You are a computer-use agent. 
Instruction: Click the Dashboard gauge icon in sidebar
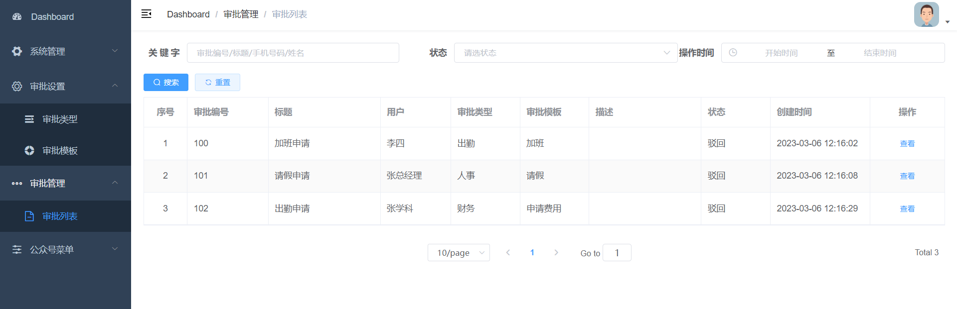pos(17,16)
